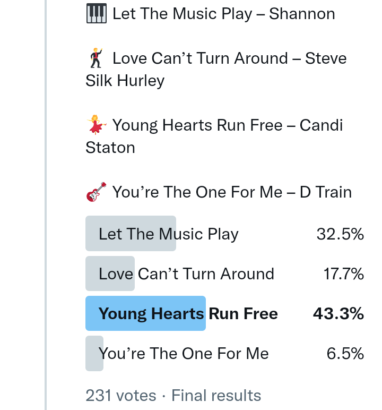The image size is (382, 410).
Task: Click the dancing man emoji
Action: point(96,58)
